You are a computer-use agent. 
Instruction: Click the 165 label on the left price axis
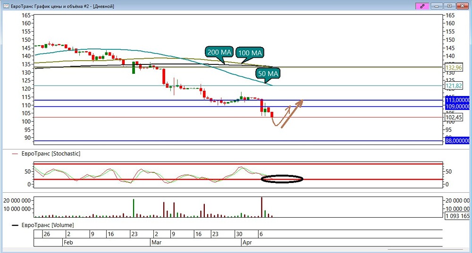pyautogui.click(x=26, y=16)
